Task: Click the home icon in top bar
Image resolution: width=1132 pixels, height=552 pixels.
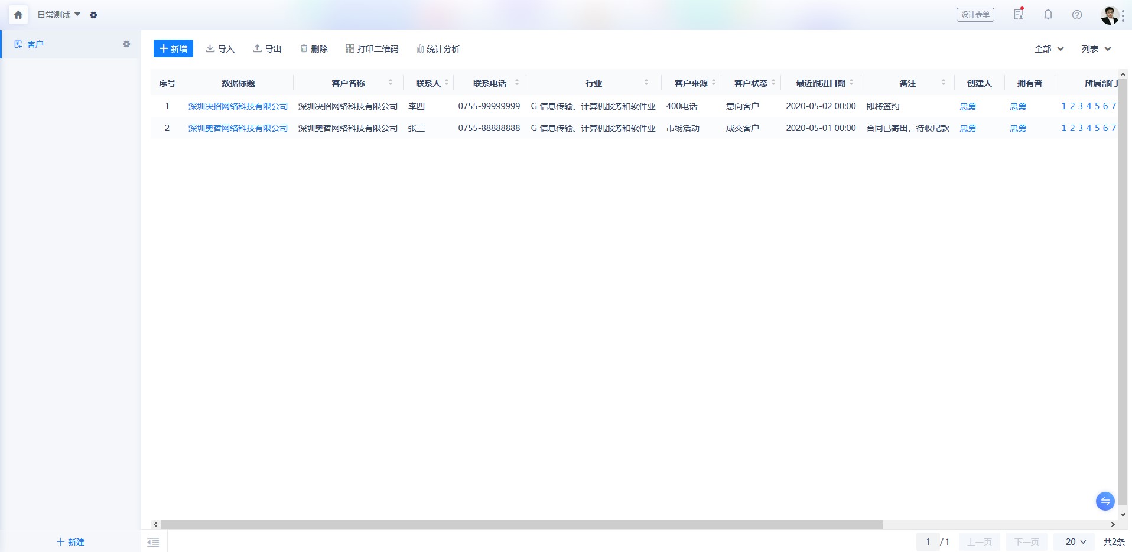Action: click(x=18, y=15)
